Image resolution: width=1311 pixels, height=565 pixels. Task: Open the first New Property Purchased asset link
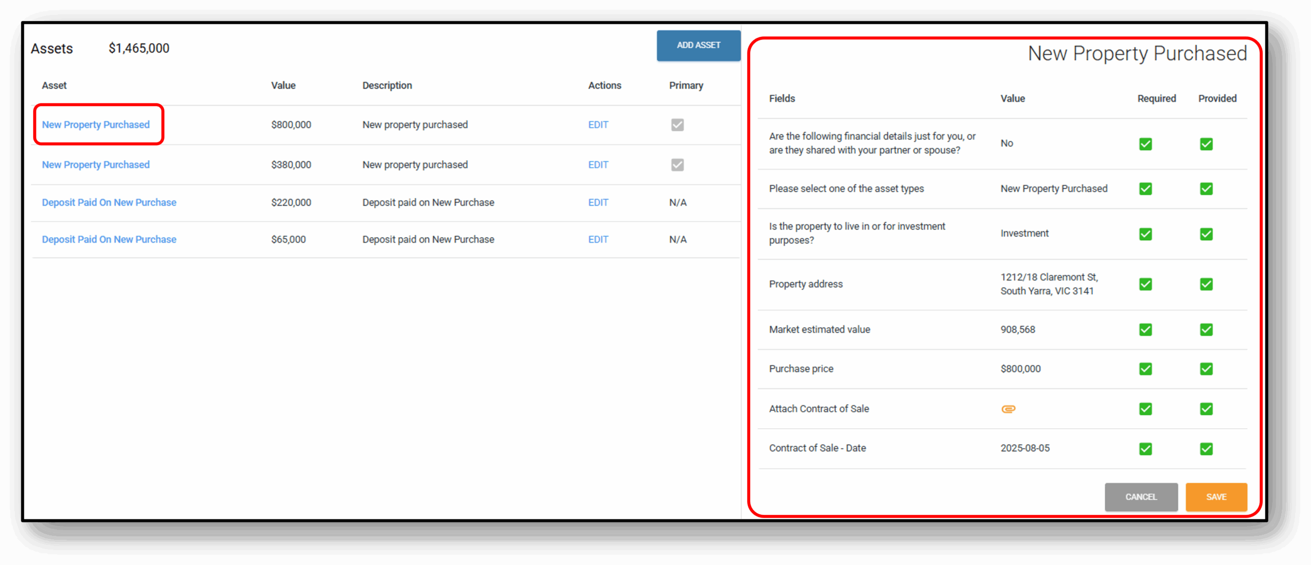(x=96, y=125)
